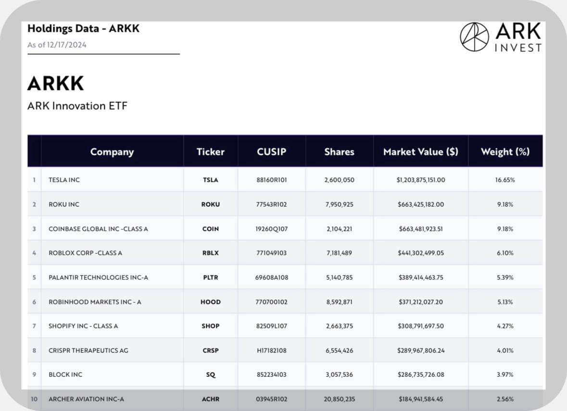Select Shopify weight 4.27%

point(505,326)
